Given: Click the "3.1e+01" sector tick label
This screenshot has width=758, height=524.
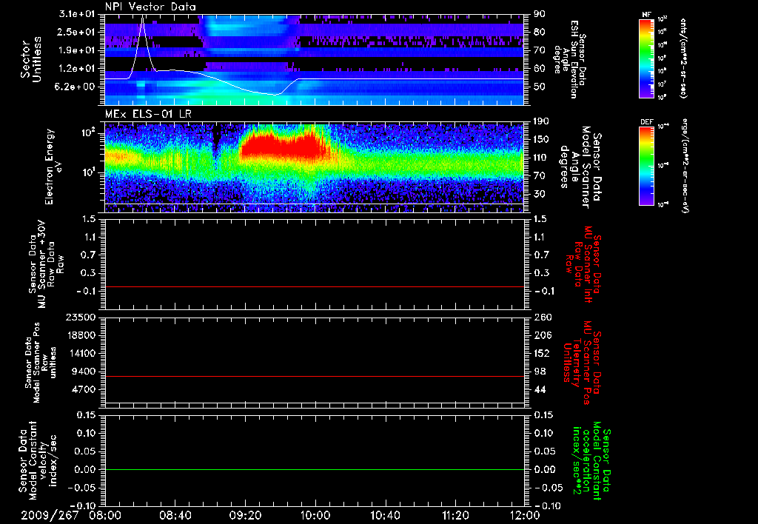Looking at the screenshot, I should pyautogui.click(x=76, y=14).
